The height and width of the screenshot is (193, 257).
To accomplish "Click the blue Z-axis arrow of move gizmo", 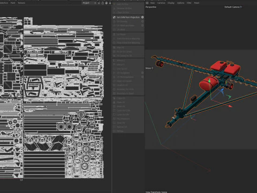I will 222,90.
